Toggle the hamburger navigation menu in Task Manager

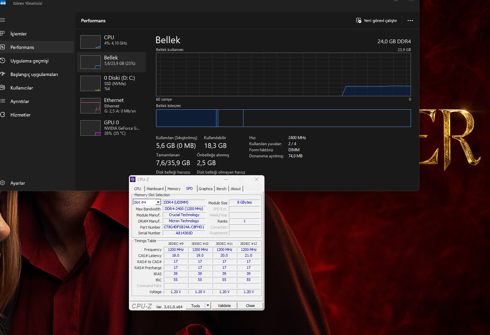[x=2, y=20]
